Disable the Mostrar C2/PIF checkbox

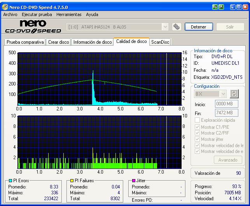click(197, 133)
